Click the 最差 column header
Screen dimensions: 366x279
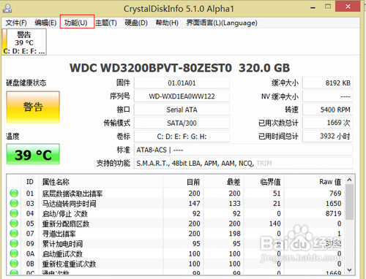coord(223,182)
